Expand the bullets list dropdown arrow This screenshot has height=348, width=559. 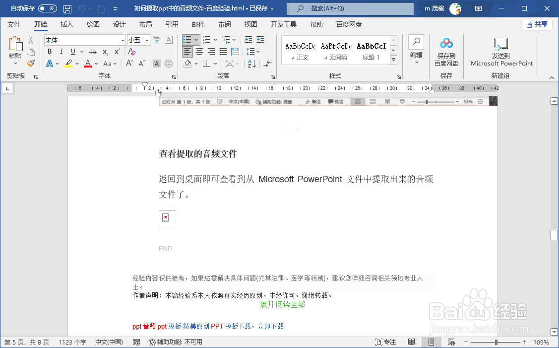196,40
